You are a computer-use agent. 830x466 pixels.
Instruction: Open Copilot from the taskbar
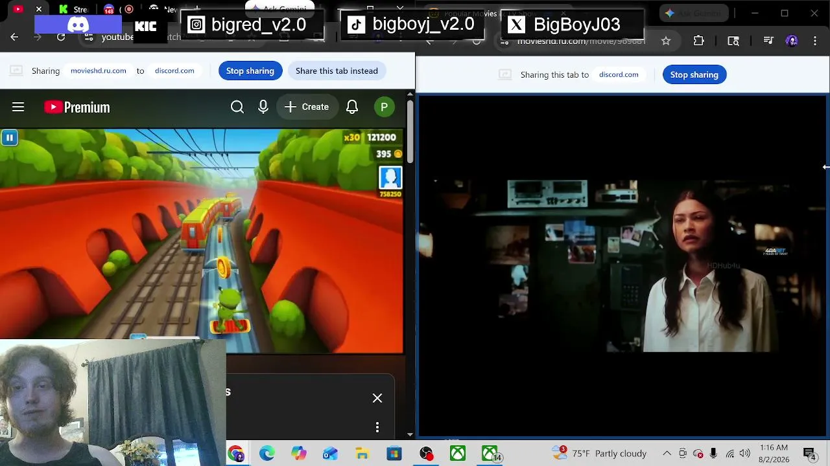pos(299,454)
